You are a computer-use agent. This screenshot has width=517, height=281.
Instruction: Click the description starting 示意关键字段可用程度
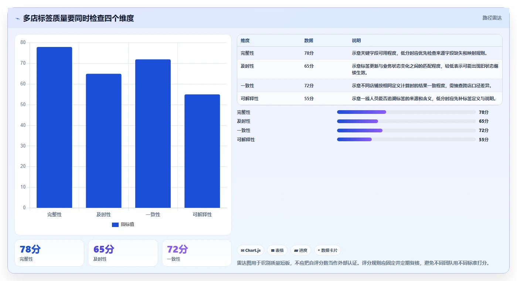click(x=420, y=53)
